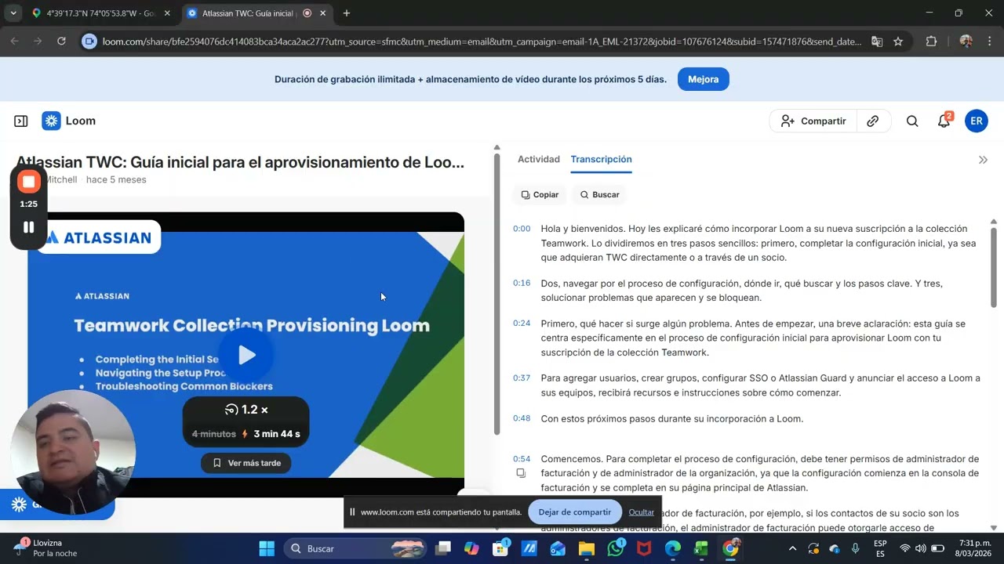Image resolution: width=1004 pixels, height=564 pixels.
Task: Toggle the Loom sidebar panel
Action: click(21, 121)
